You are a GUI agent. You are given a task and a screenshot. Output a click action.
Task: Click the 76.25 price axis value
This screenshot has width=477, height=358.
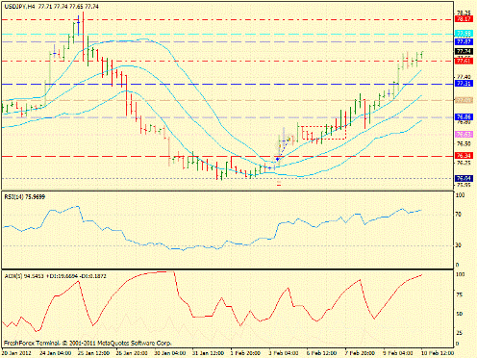tap(464, 163)
